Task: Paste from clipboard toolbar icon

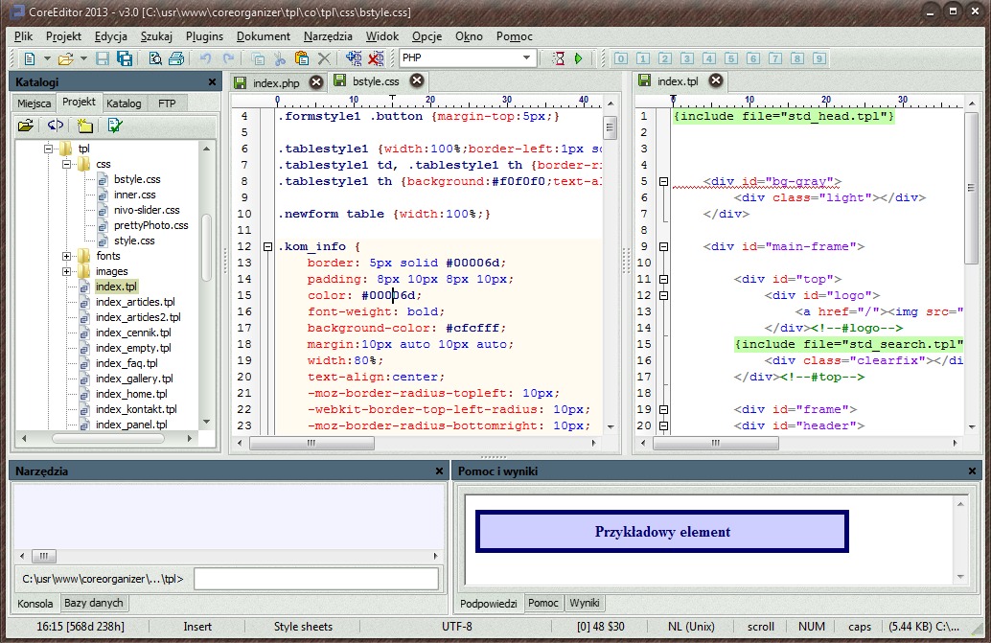Action: click(302, 58)
